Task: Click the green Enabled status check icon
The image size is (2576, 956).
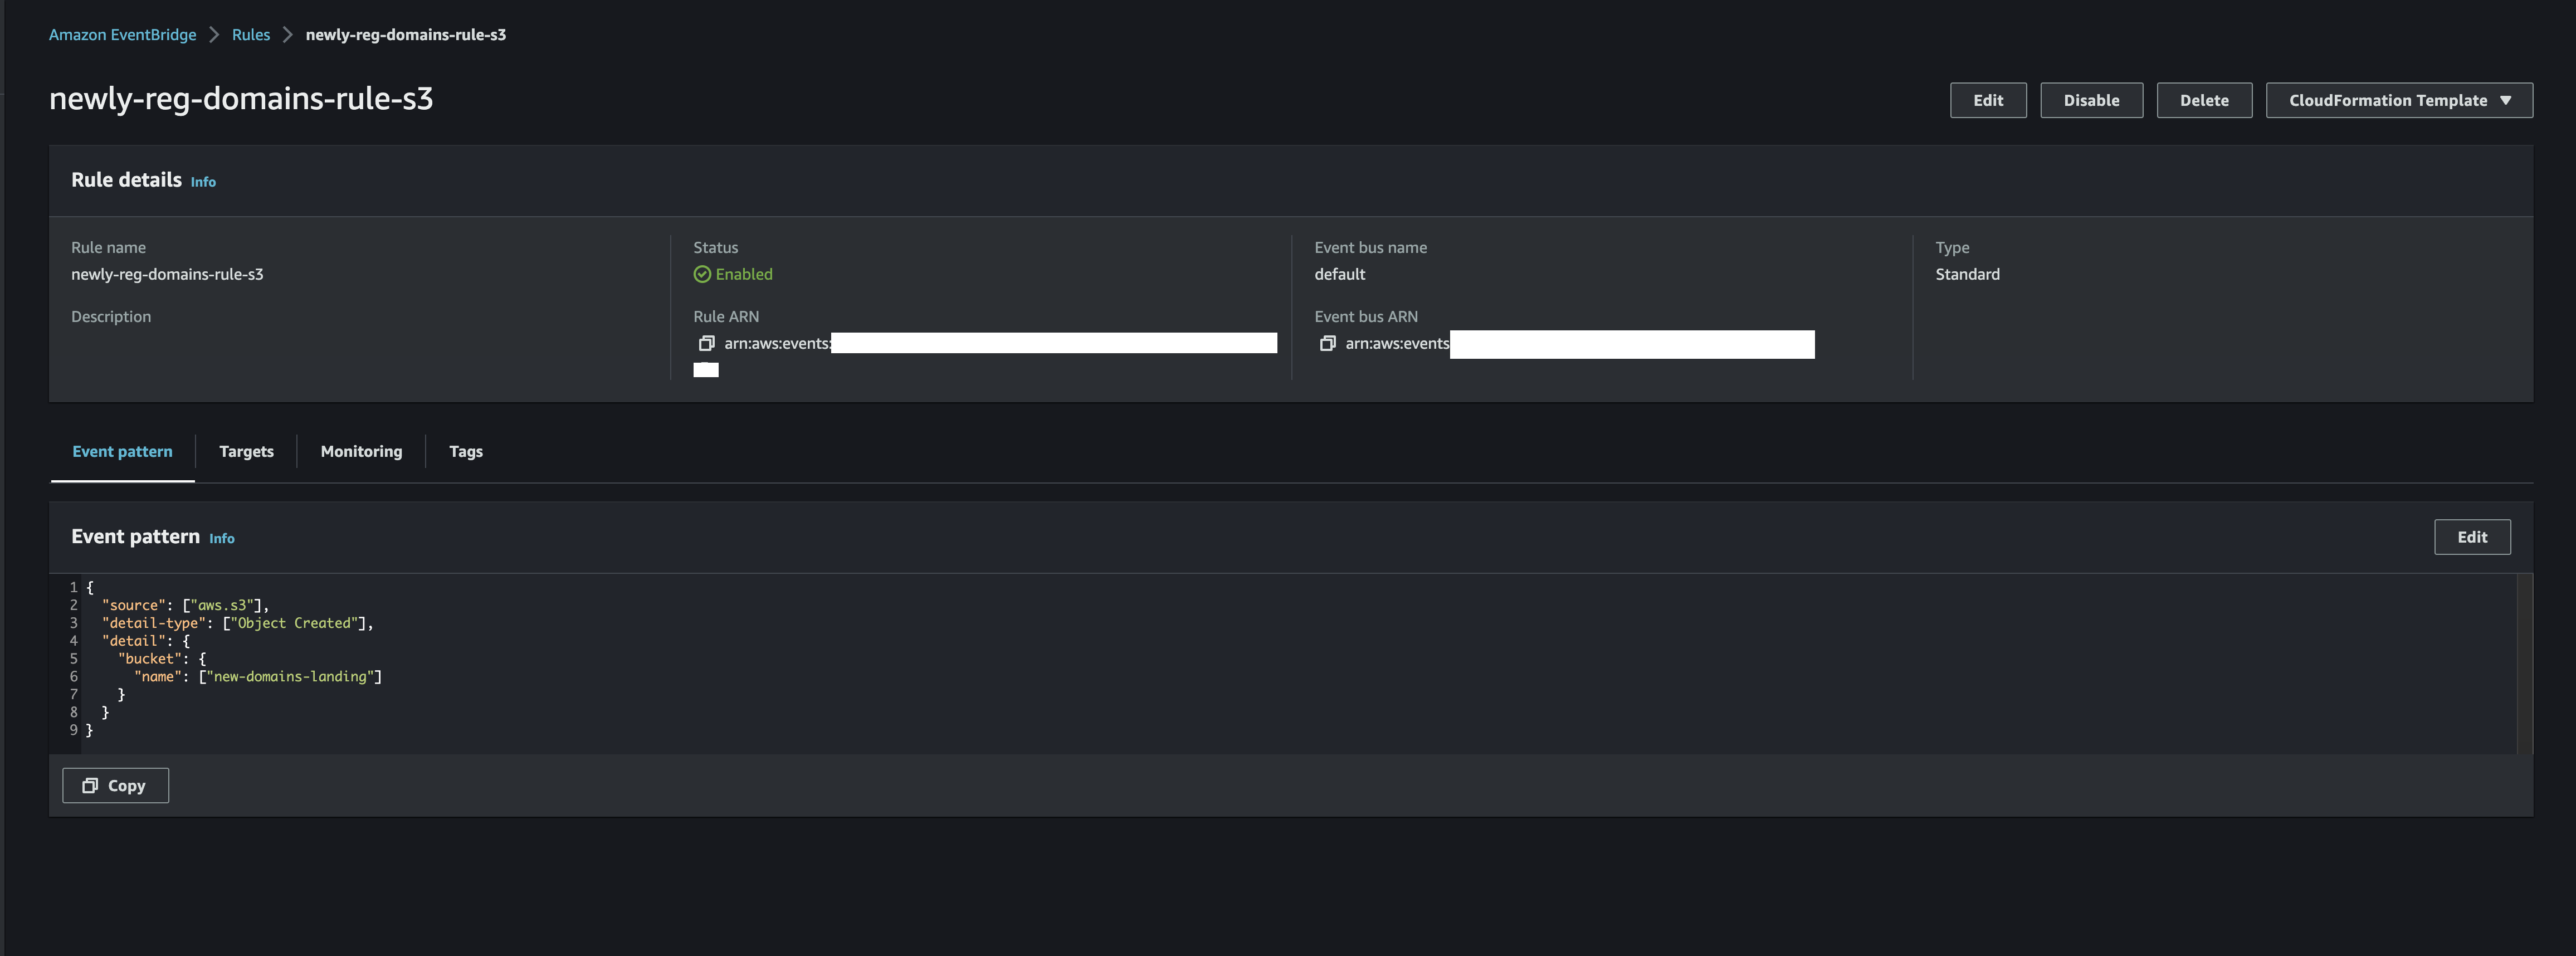Action: [x=702, y=275]
